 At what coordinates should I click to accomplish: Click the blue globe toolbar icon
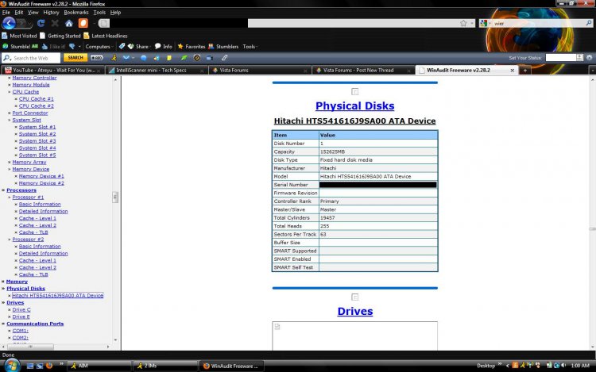(143, 58)
